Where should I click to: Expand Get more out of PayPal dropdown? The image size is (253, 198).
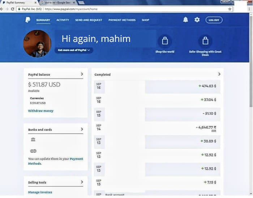(x=74, y=50)
